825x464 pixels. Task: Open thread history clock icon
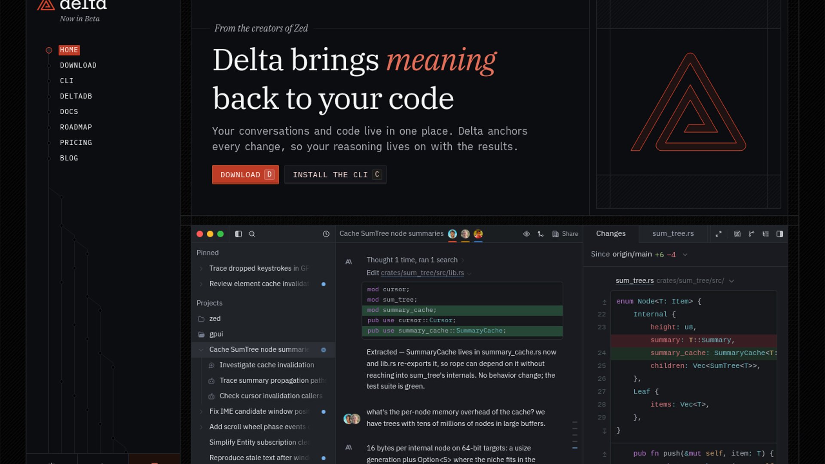pos(326,234)
